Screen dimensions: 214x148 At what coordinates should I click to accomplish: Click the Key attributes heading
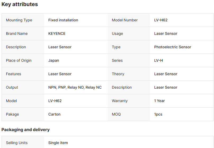pyautogui.click(x=20, y=4)
